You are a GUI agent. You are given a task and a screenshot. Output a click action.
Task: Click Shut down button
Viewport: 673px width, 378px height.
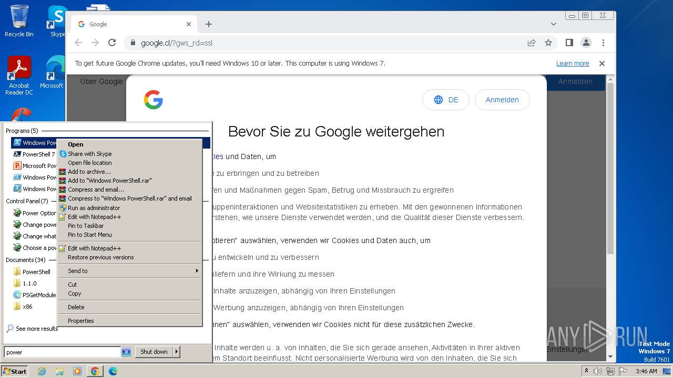(x=154, y=352)
